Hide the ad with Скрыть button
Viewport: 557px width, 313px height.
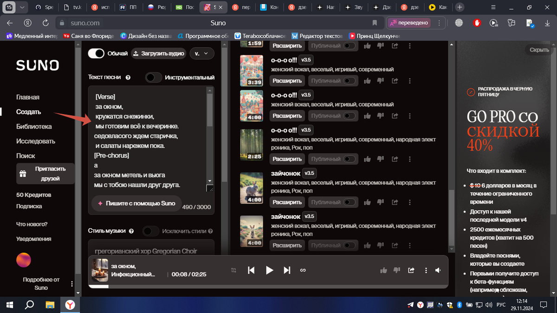[539, 50]
